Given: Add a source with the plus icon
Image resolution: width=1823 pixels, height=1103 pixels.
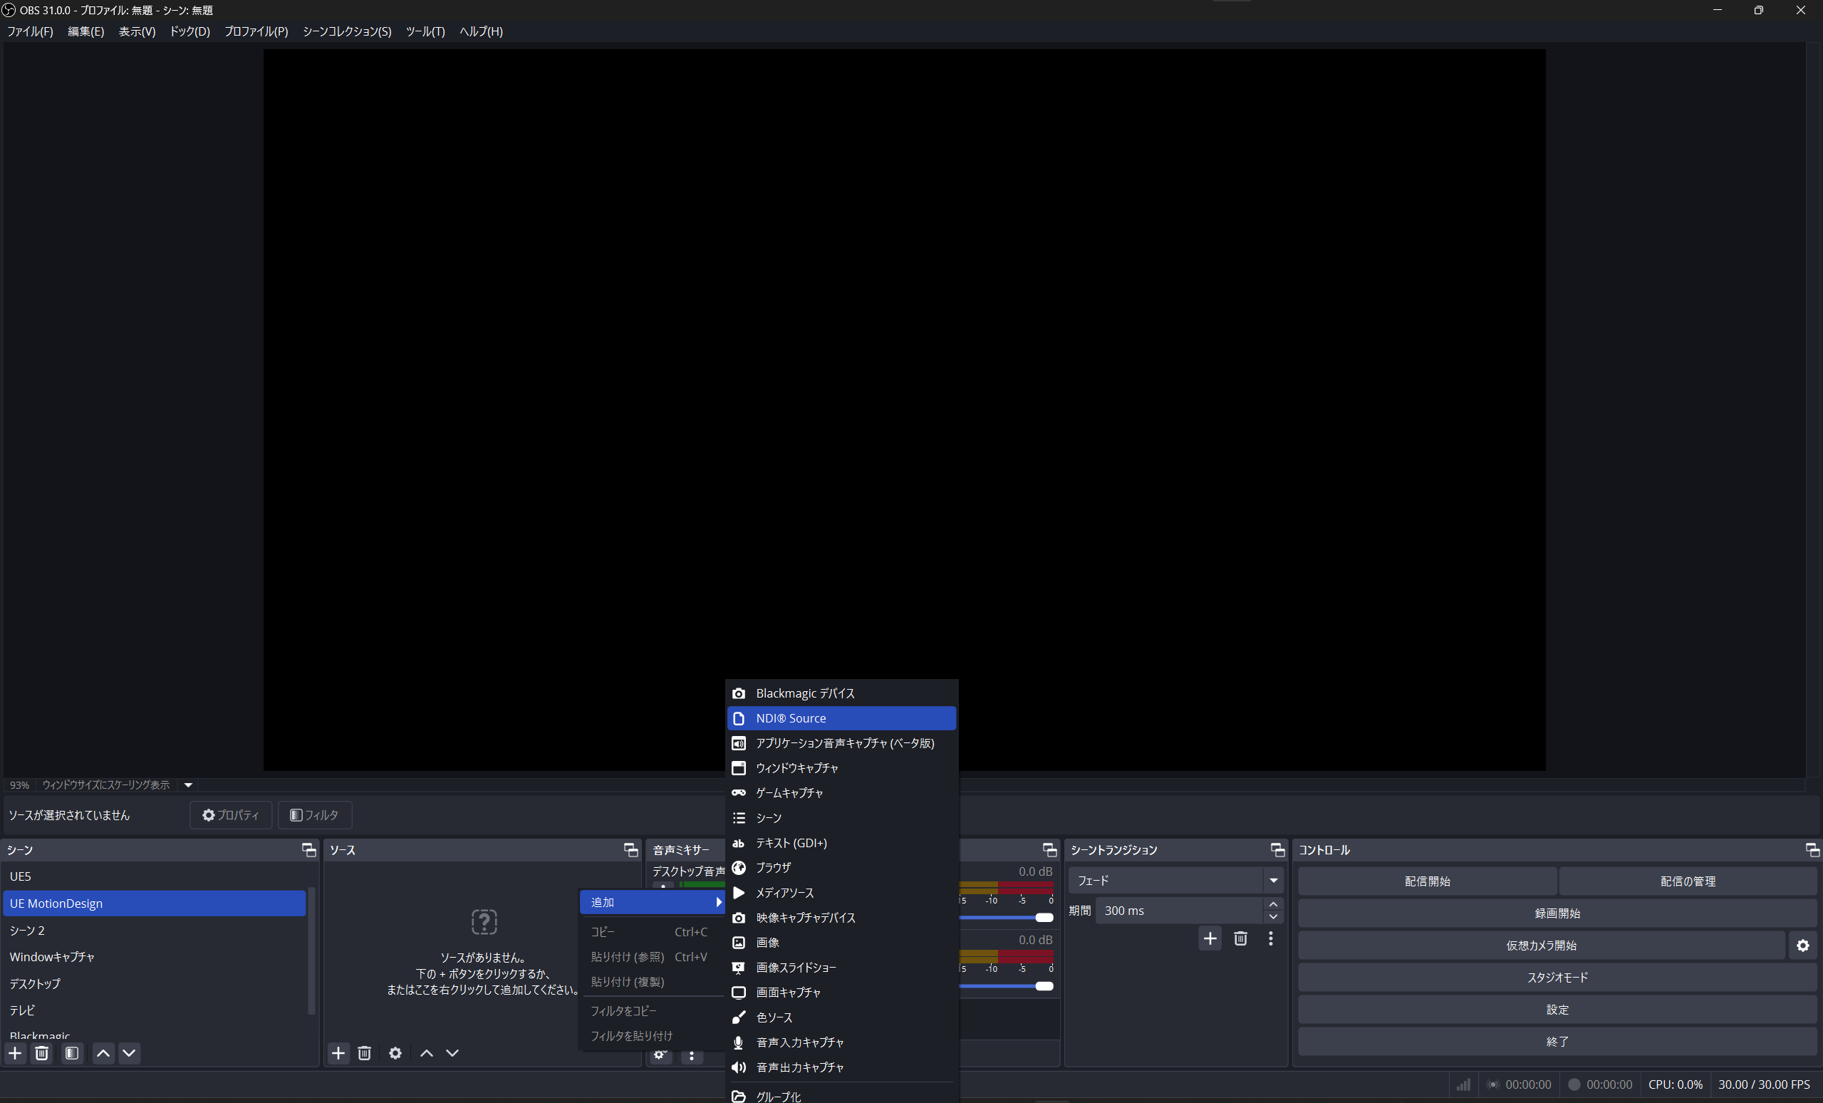Looking at the screenshot, I should point(338,1052).
